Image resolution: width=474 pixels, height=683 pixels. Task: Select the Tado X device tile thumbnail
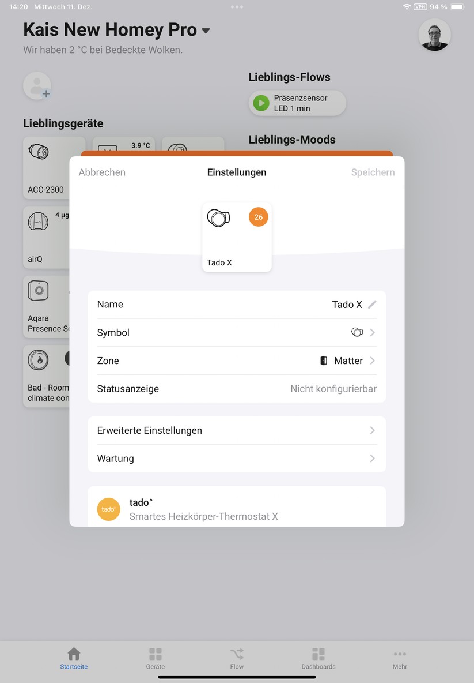[237, 238]
